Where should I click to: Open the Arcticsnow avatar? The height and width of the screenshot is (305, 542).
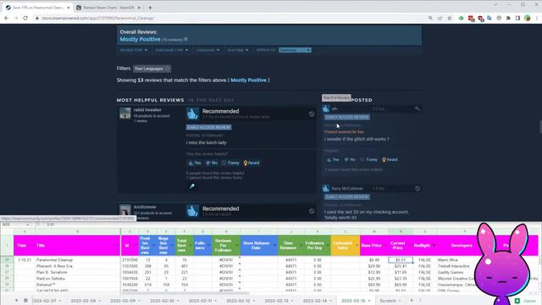pos(125,210)
